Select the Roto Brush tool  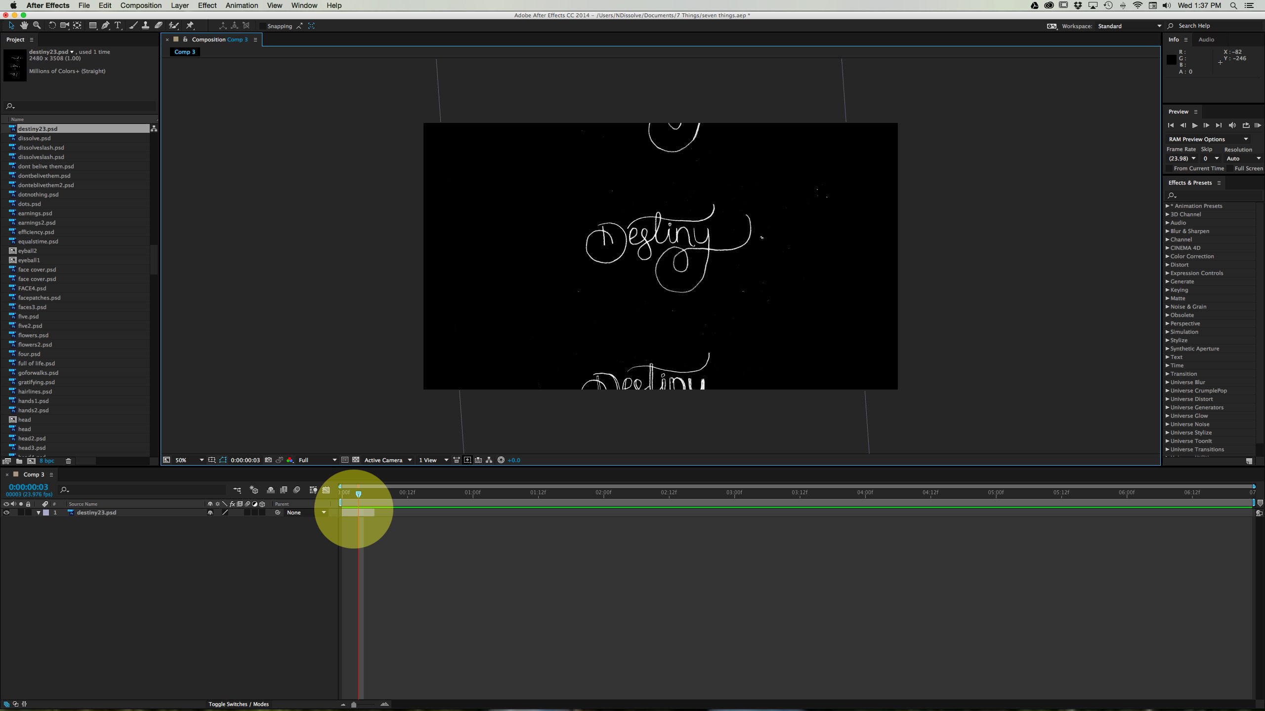click(x=173, y=25)
